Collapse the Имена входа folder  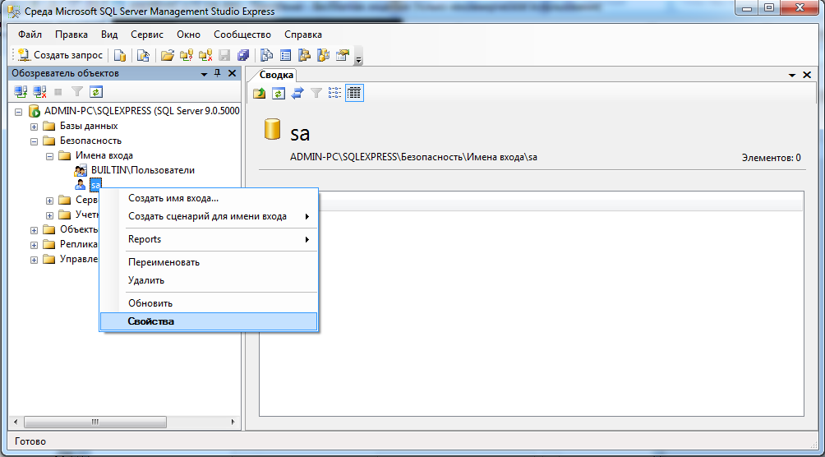point(49,156)
